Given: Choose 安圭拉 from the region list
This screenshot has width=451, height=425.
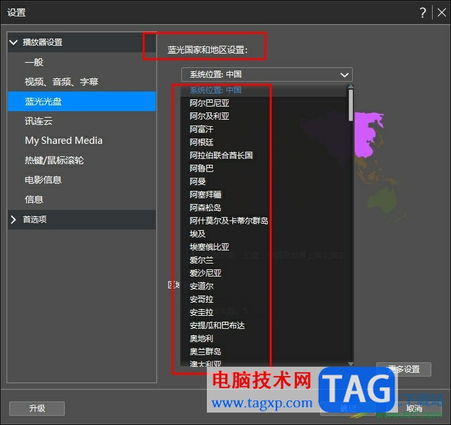Looking at the screenshot, I should point(264,313).
